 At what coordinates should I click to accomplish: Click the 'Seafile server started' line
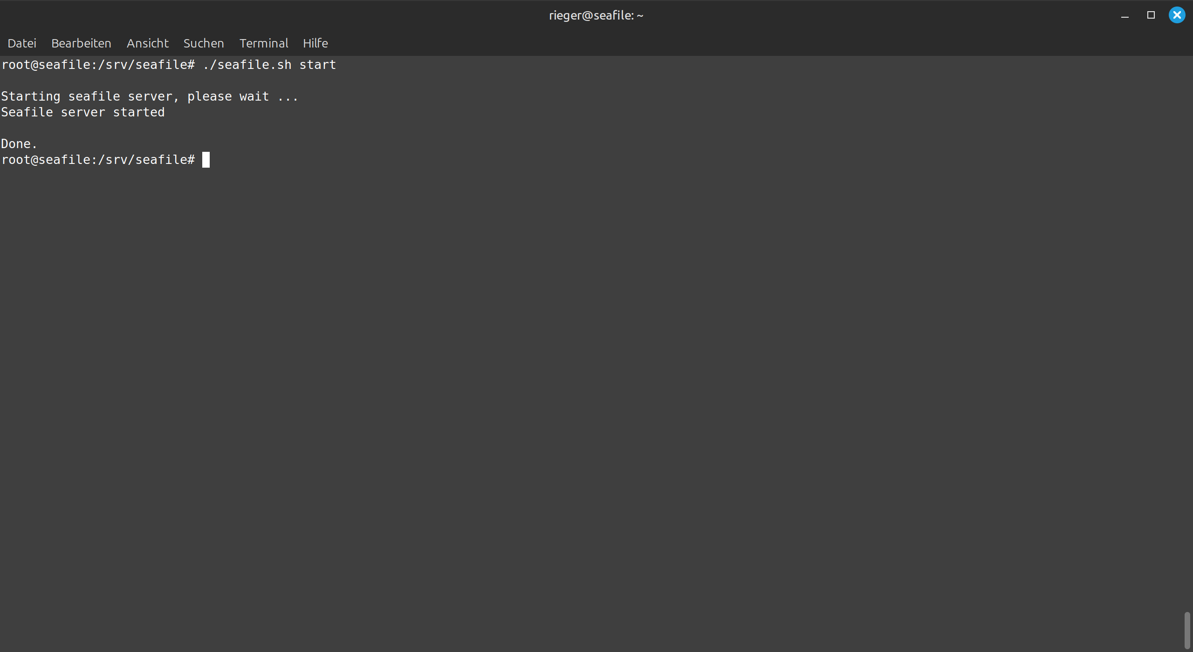coord(83,112)
